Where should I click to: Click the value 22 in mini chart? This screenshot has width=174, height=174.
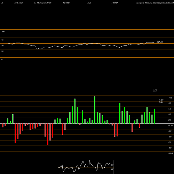coord(112,169)
